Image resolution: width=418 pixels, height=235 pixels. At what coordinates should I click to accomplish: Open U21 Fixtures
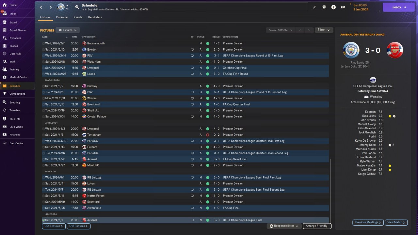54,226
